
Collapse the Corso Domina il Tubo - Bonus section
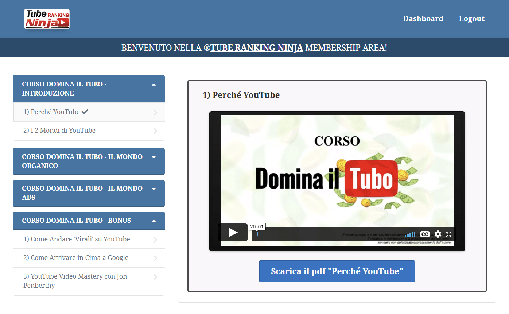[x=89, y=221]
